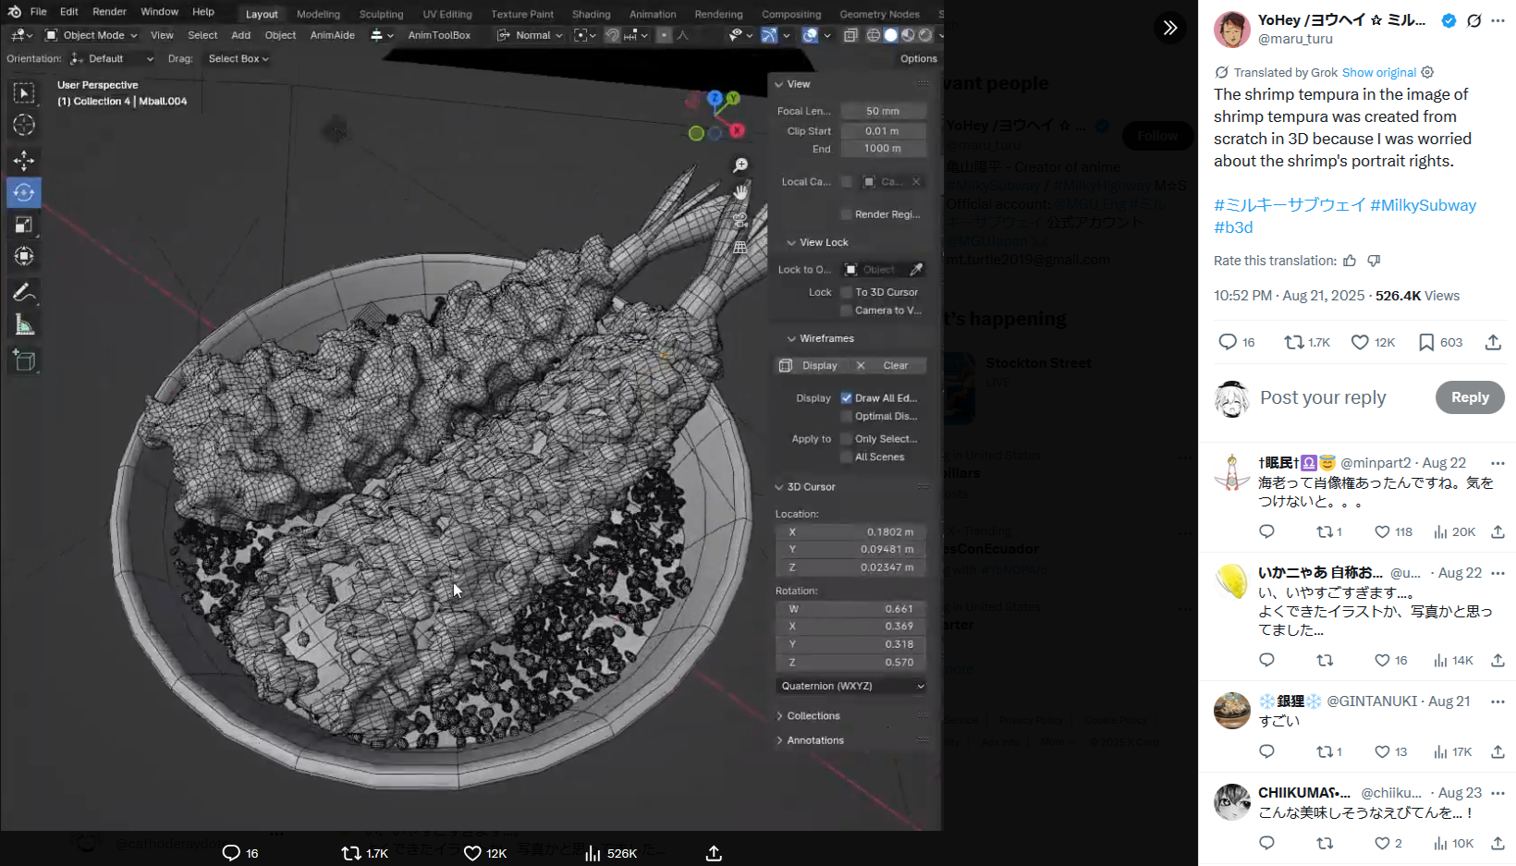1516x866 pixels.
Task: Open the Sculpting workspace tab
Action: pos(381,14)
